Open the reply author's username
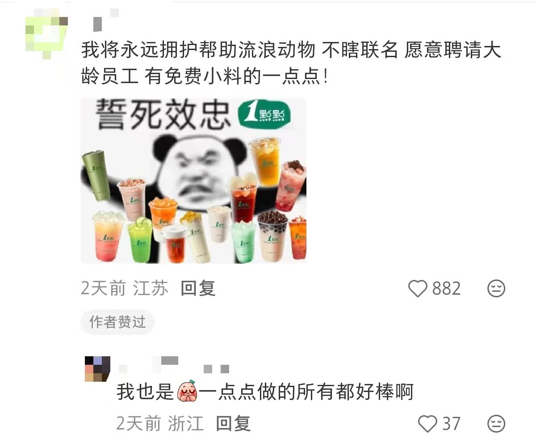 pyautogui.click(x=174, y=365)
